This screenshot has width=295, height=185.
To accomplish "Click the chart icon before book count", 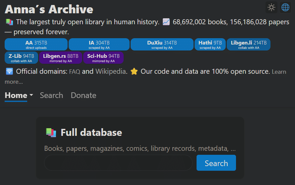I will [x=166, y=22].
